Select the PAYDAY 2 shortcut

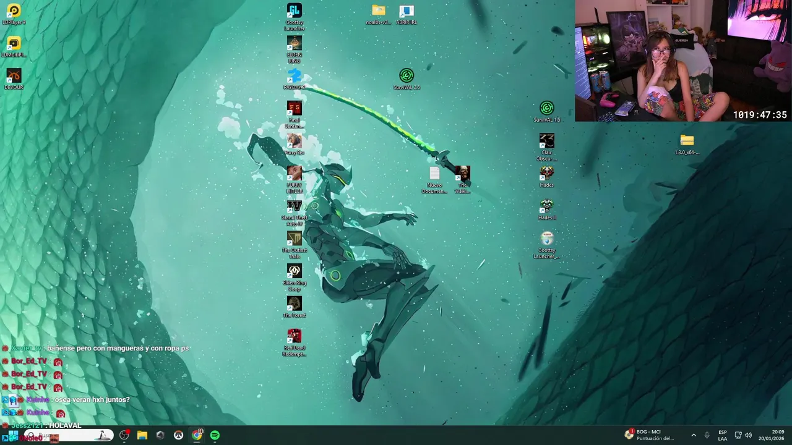point(294,80)
